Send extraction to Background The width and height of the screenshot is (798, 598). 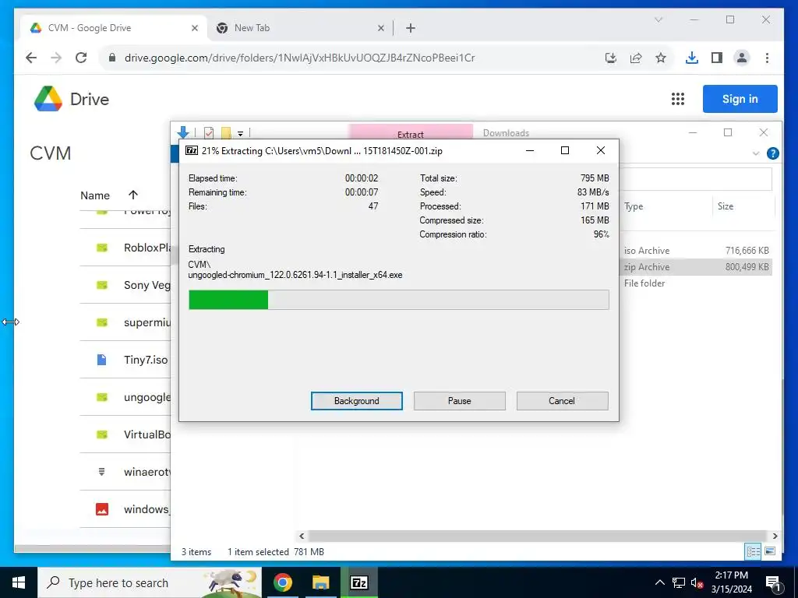356,401
